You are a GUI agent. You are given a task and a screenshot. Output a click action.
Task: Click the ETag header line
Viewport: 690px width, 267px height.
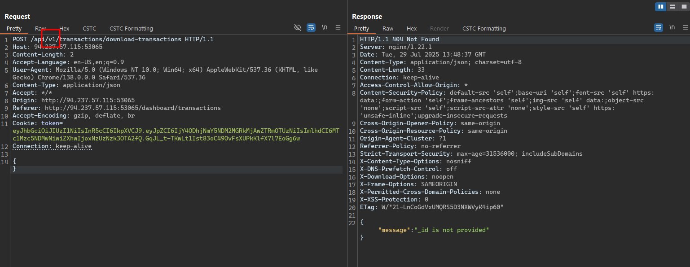(x=432, y=207)
